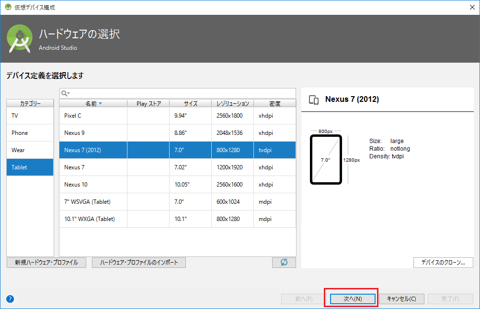Click the カテゴリー column header

point(30,103)
